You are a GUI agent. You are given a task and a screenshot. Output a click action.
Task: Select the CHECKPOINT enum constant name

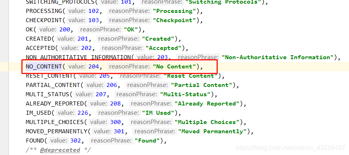(44, 20)
